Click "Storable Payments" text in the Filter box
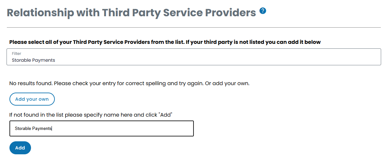Screen dimensions: 387x166 click(x=33, y=60)
